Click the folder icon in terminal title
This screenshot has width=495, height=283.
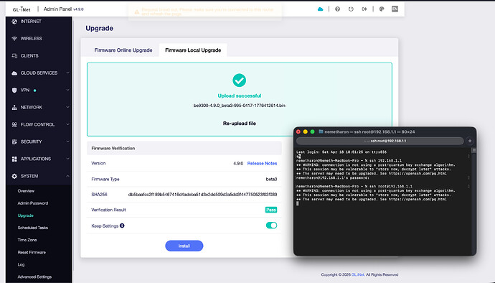[321, 131]
